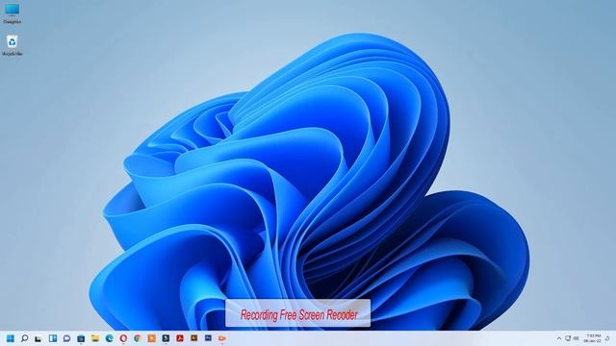
Task: Open Photoshop icon on taskbar
Action: [208, 338]
